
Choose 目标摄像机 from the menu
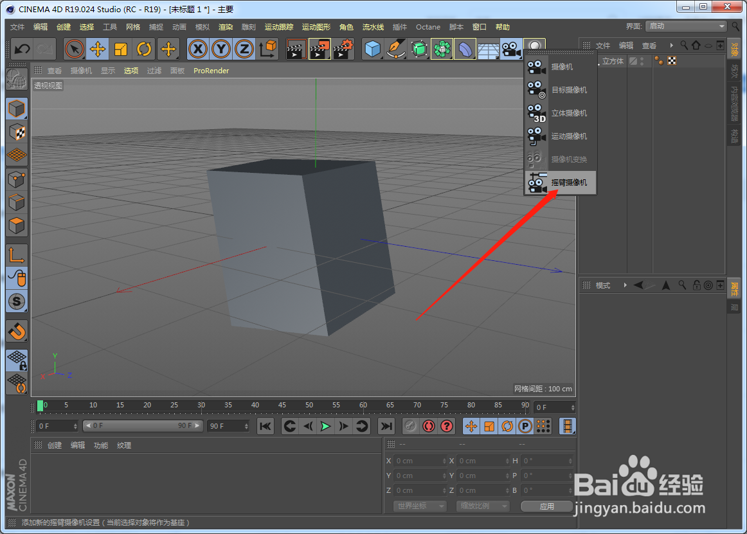pos(561,90)
